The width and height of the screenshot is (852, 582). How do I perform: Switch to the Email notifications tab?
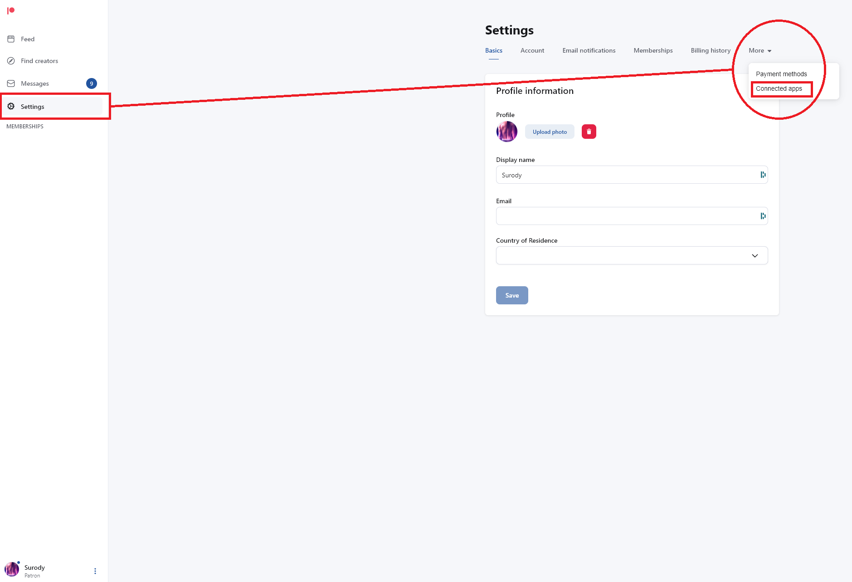pos(589,50)
